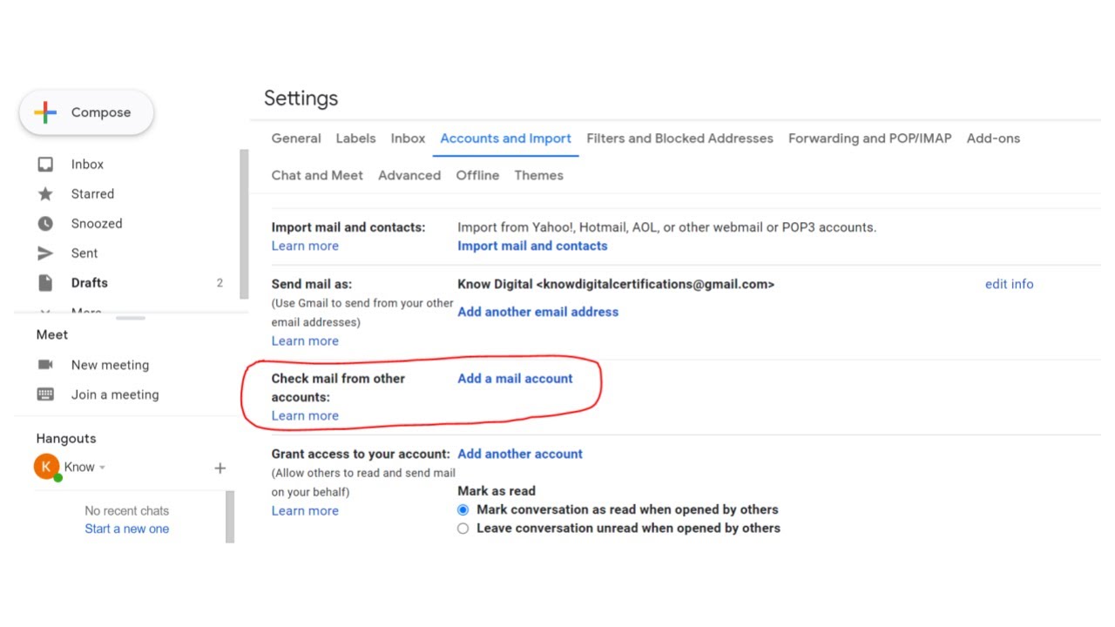Click Import mail and contacts link

532,246
